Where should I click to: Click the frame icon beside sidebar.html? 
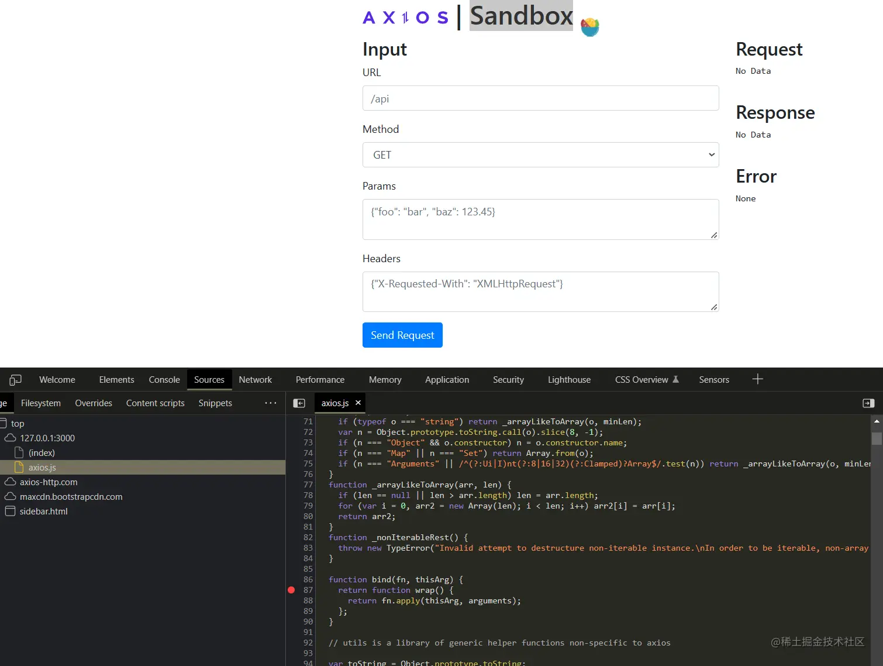tap(10, 511)
